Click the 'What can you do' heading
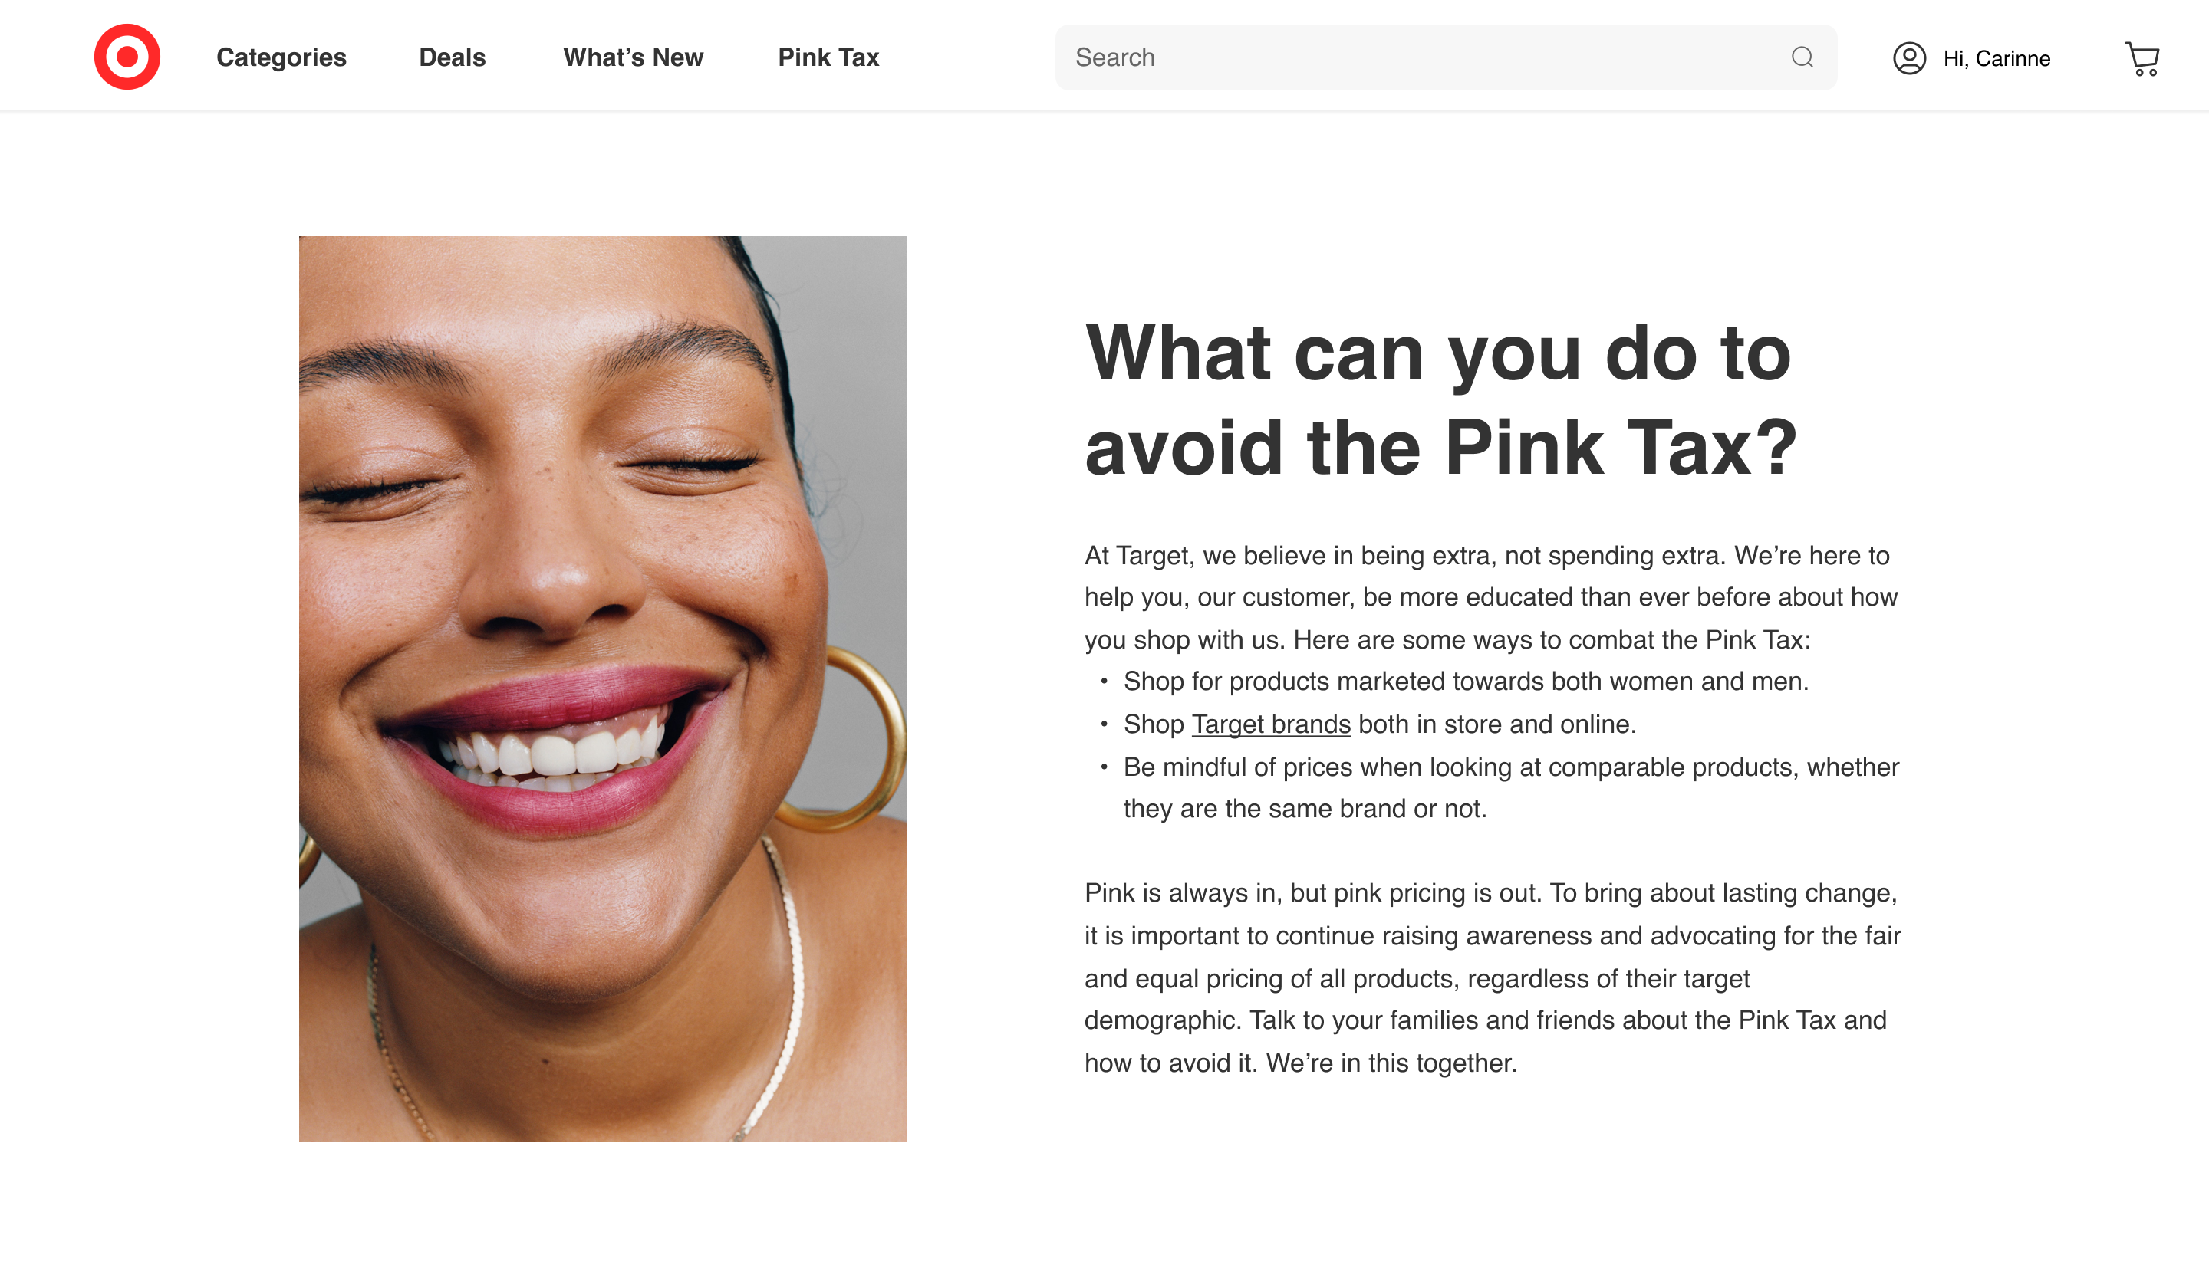The height and width of the screenshot is (1268, 2209). [1441, 399]
